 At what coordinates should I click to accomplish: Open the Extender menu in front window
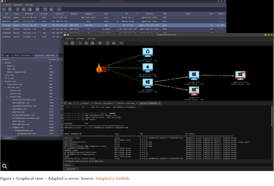[80, 39]
